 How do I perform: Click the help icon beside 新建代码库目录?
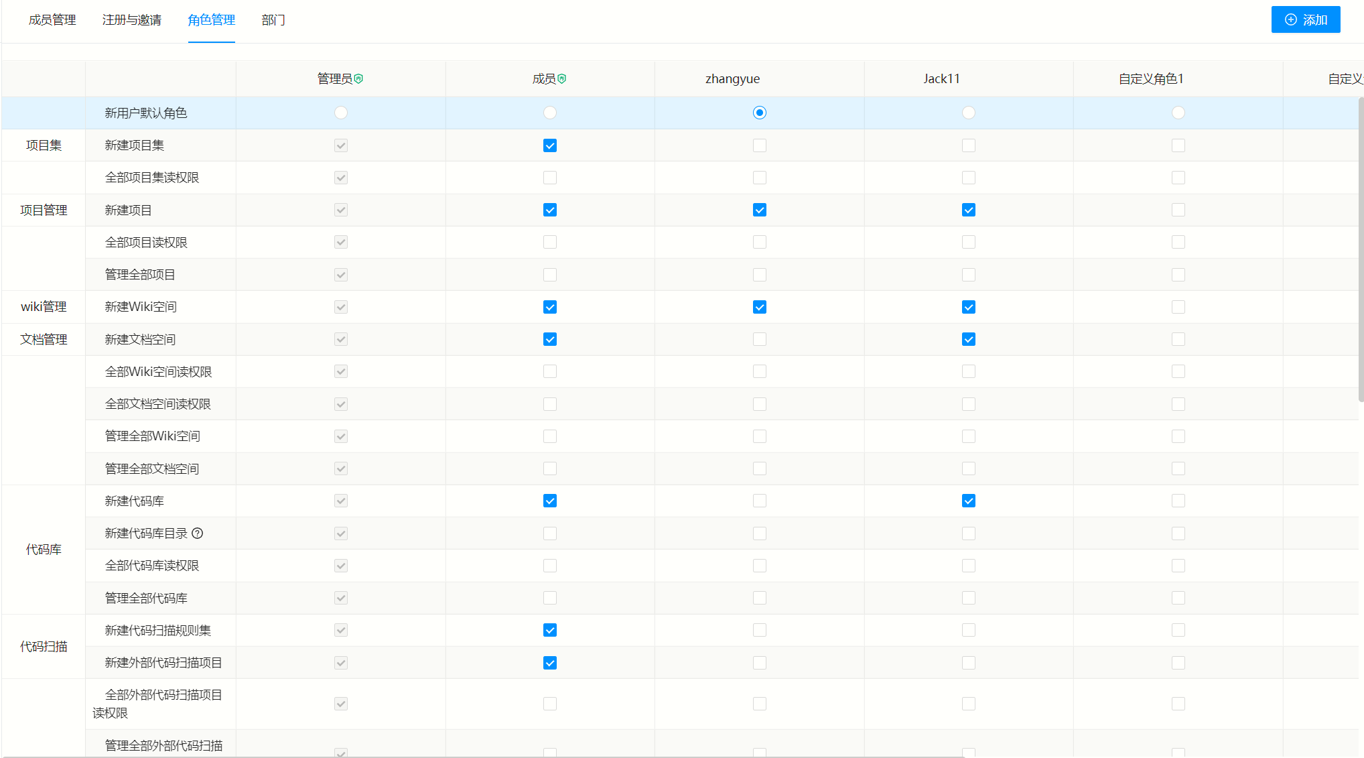(x=197, y=533)
